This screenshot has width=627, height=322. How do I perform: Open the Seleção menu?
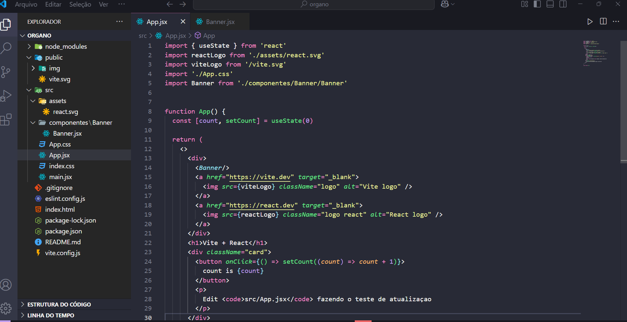(80, 4)
